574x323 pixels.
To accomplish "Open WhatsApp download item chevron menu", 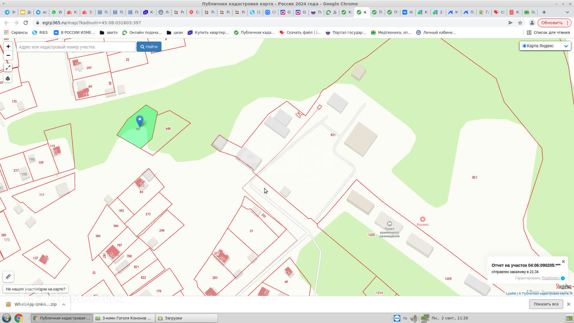I will pyautogui.click(x=64, y=304).
